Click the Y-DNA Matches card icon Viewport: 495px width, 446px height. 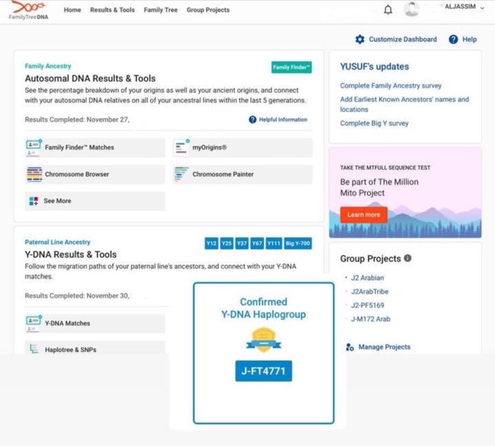tap(34, 323)
